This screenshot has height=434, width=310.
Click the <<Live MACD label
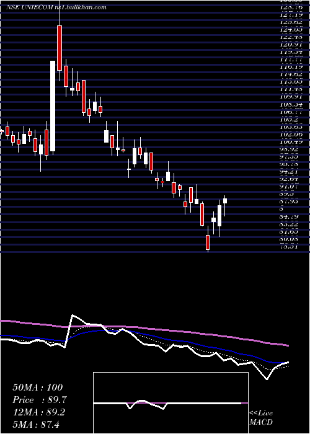click(x=261, y=418)
